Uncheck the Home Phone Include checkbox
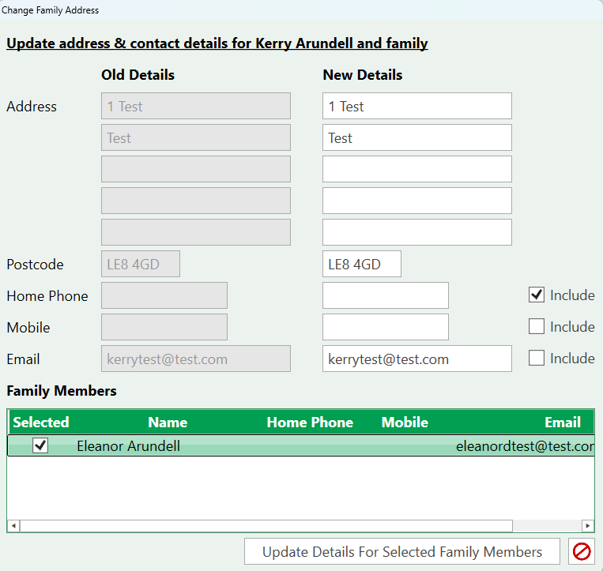 [537, 295]
